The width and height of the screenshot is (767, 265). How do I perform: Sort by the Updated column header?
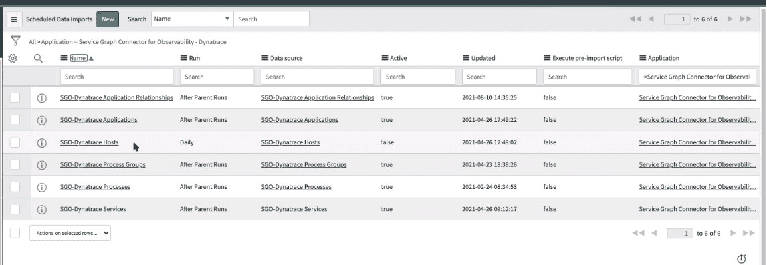click(483, 58)
